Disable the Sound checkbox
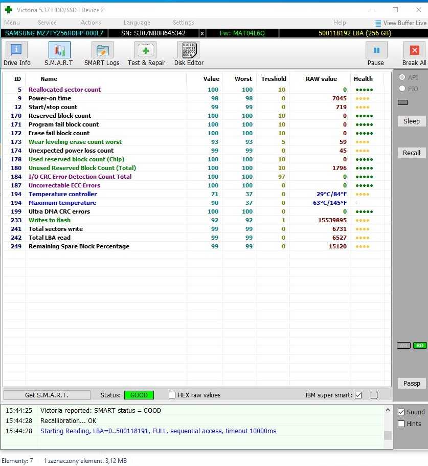 401,412
